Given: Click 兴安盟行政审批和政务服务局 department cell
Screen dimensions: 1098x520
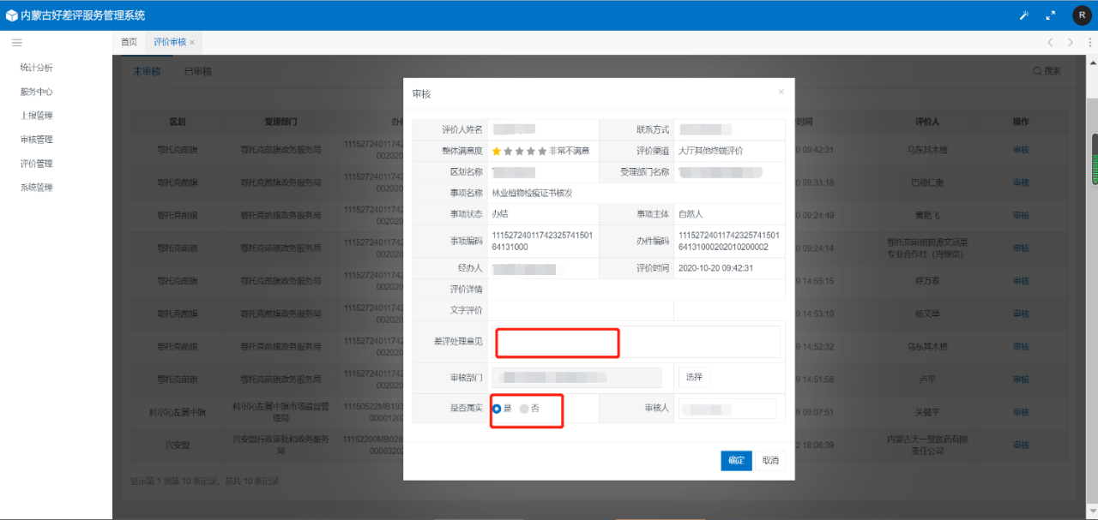Looking at the screenshot, I should click(281, 445).
